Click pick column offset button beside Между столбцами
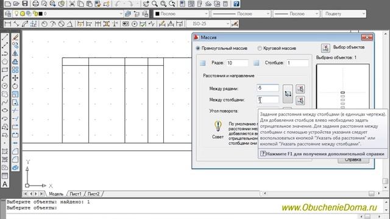The width and height of the screenshot is (390, 219). point(300,100)
